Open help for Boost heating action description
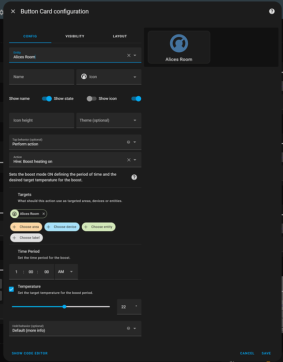Screen dimensions: 283x362 point(134,177)
